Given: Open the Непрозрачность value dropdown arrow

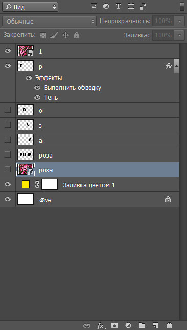Looking at the screenshot, I should (x=179, y=21).
